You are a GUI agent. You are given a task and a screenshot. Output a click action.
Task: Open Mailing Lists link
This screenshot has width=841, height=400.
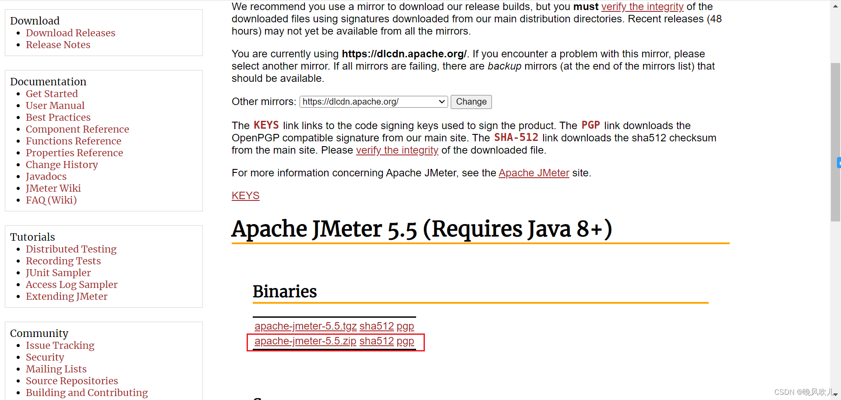pos(56,369)
